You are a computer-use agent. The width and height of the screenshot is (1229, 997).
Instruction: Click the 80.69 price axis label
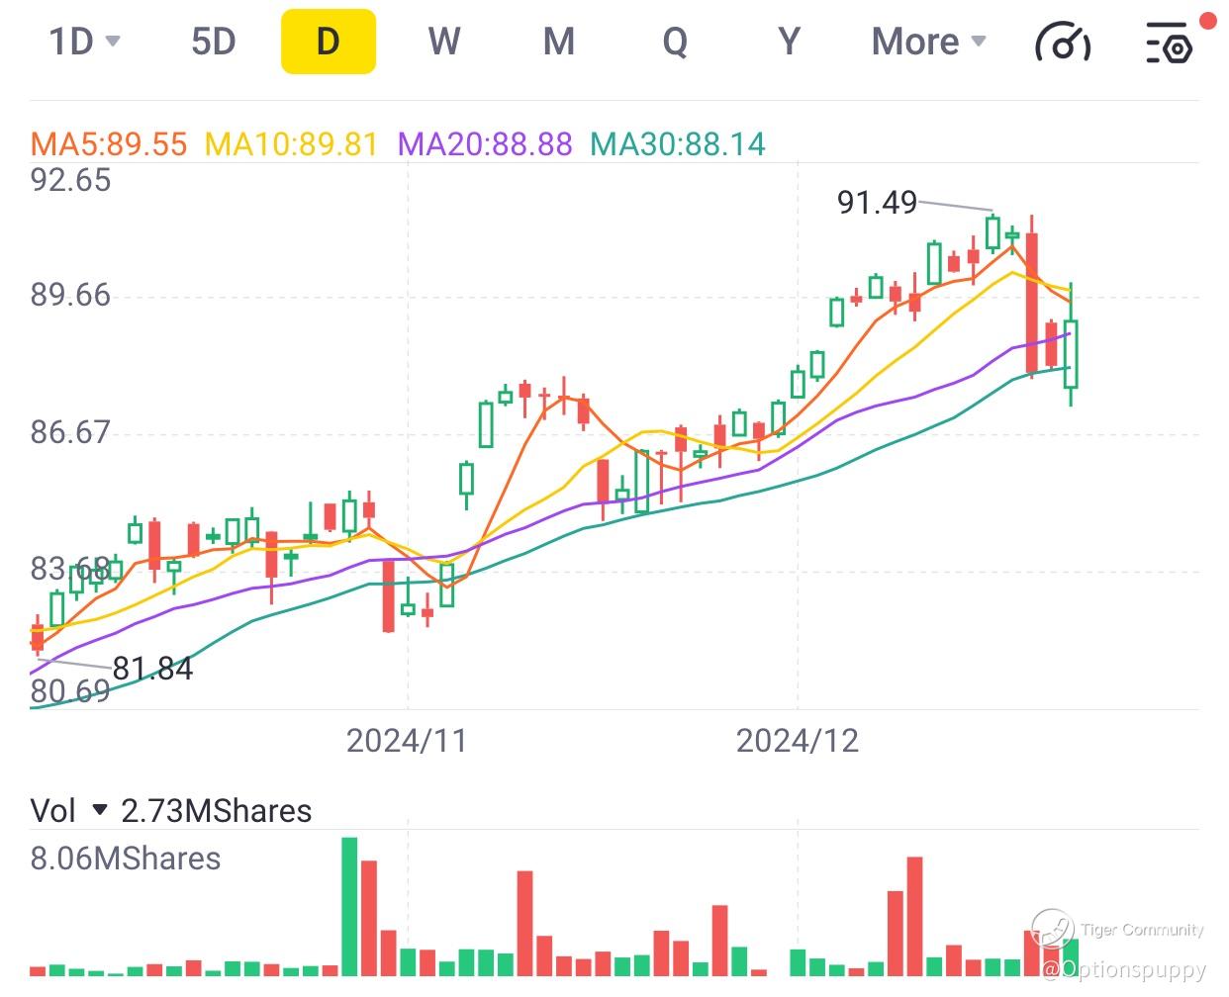70,691
